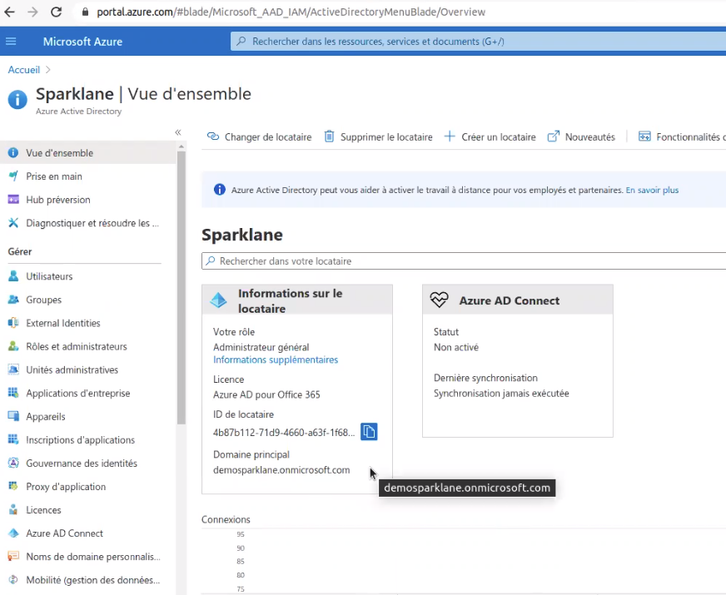The width and height of the screenshot is (726, 595).
Task: Select Vue d'ensemble in the sidebar
Action: pos(88,152)
